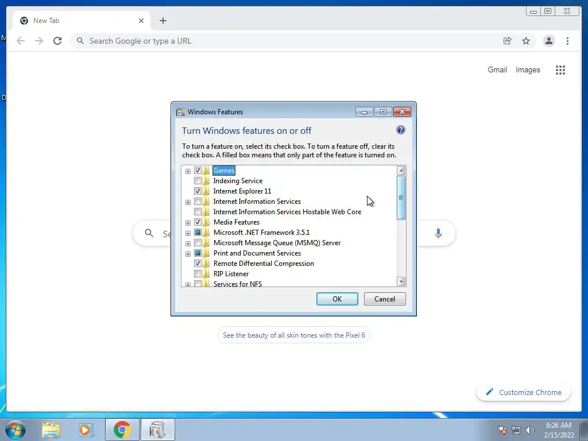Click the Windows Features title bar icon
Image resolution: width=588 pixels, height=441 pixels.
(180, 112)
